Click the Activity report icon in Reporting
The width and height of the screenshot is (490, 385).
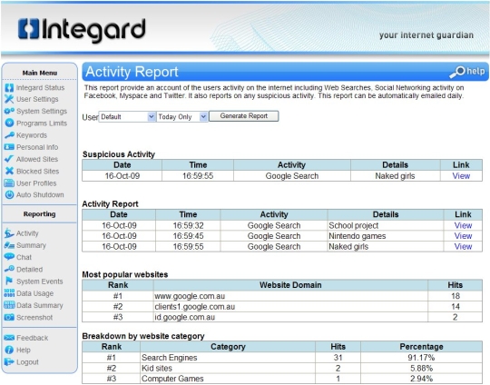[x=9, y=233]
